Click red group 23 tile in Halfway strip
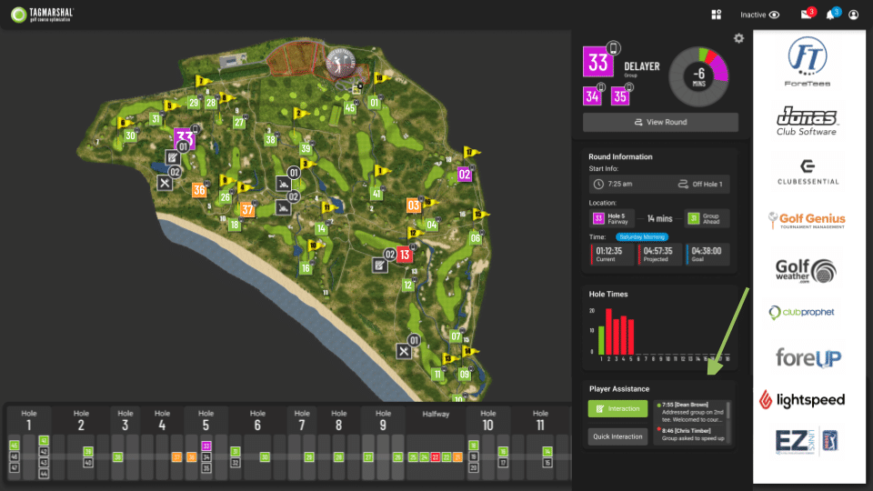The height and width of the screenshot is (491, 873). click(436, 457)
